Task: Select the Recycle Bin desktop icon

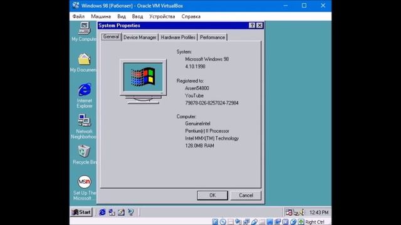Action: pos(84,151)
